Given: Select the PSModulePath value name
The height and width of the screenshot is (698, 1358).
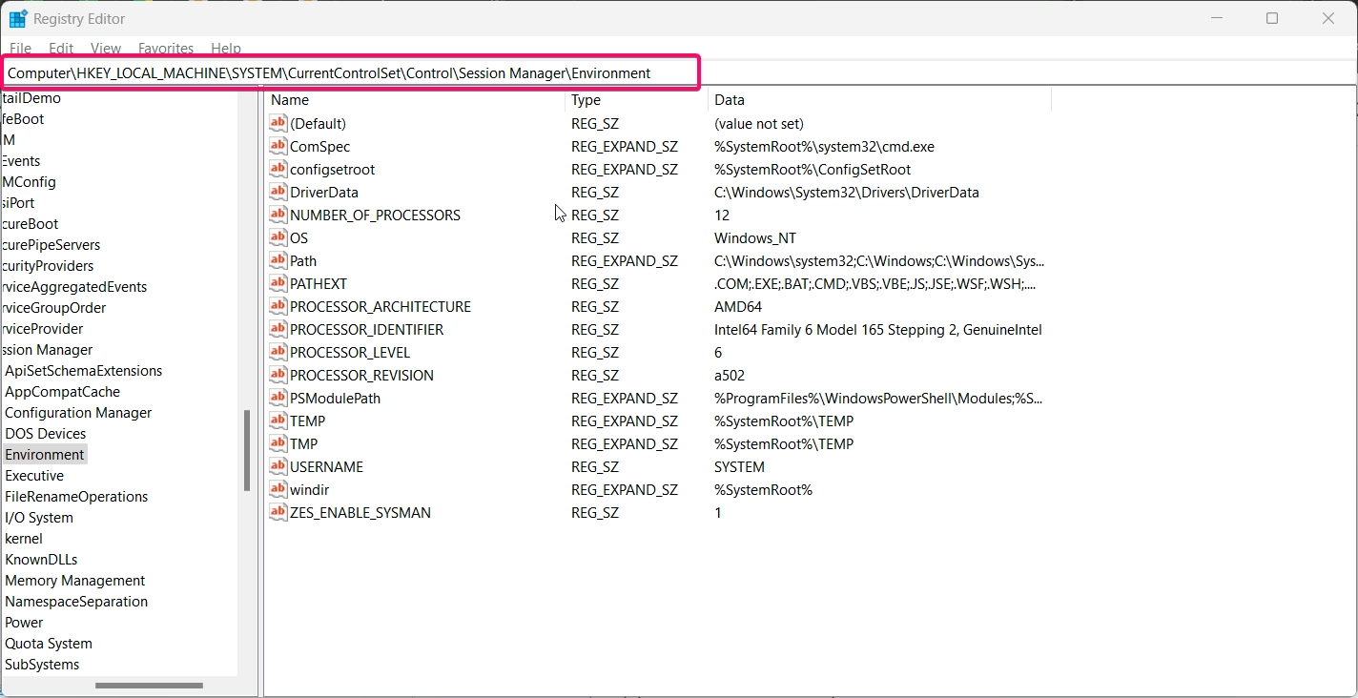Looking at the screenshot, I should pyautogui.click(x=336, y=398).
